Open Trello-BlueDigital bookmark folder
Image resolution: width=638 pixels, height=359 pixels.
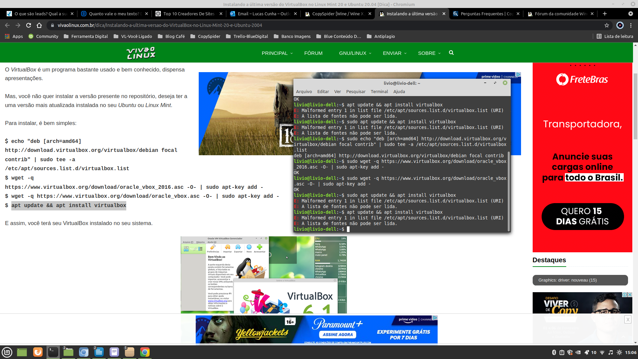(x=247, y=36)
